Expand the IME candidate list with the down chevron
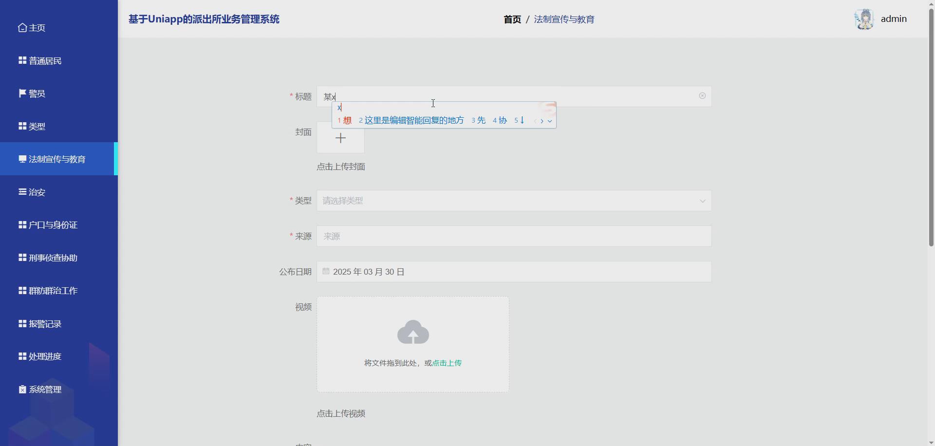The image size is (935, 446). 550,121
